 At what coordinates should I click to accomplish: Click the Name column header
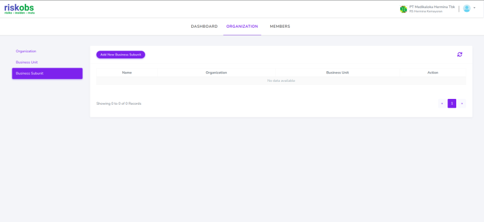(127, 72)
